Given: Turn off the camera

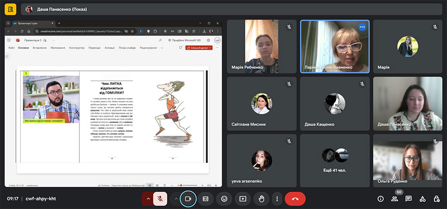Looking at the screenshot, I should click(188, 199).
